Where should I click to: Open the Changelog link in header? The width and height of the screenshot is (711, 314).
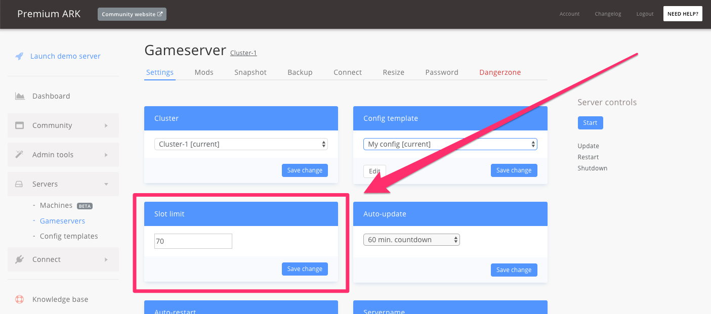point(608,14)
